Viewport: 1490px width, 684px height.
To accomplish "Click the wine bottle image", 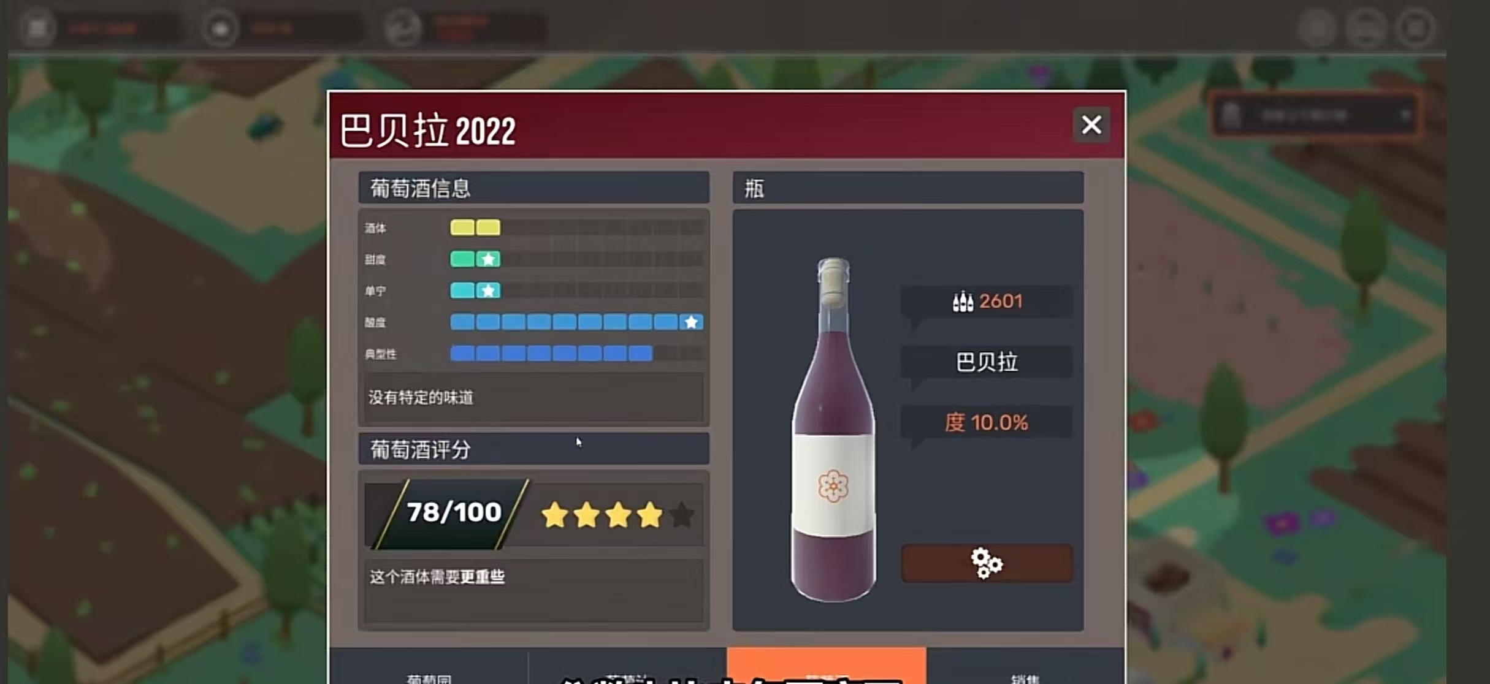I will [833, 429].
